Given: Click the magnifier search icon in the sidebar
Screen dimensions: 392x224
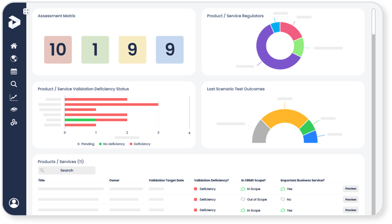Looking at the screenshot, I should 14,84.
